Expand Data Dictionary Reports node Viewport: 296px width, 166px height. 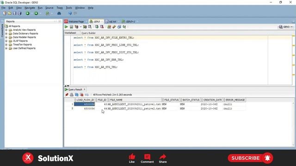[6, 34]
